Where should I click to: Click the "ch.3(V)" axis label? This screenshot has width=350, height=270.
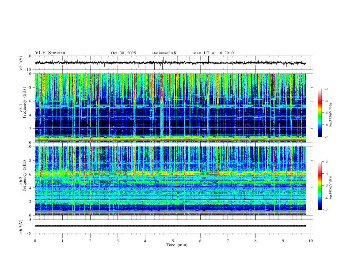click(21, 226)
